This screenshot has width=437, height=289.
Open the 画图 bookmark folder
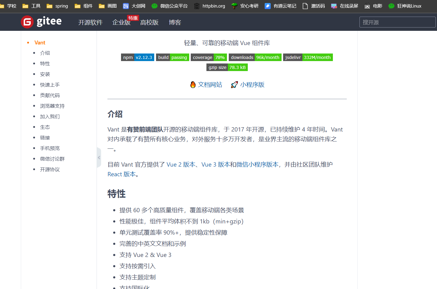[108, 6]
